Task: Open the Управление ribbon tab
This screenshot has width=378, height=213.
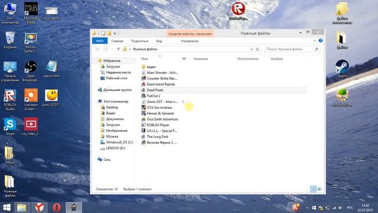Action: click(190, 41)
